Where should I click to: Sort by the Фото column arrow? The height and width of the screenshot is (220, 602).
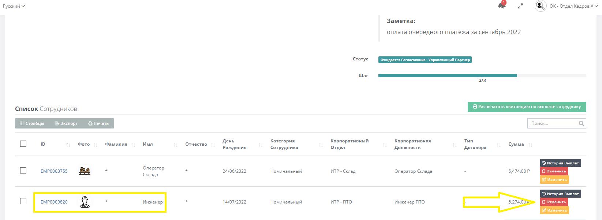(x=96, y=145)
